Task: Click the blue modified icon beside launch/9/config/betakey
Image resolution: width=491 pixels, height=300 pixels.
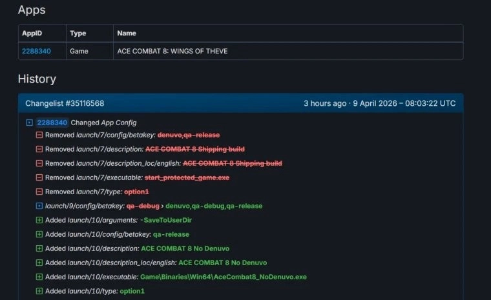Action: point(39,206)
